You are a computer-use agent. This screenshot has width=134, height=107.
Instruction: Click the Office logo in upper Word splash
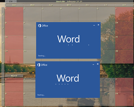pyautogui.click(x=43, y=26)
